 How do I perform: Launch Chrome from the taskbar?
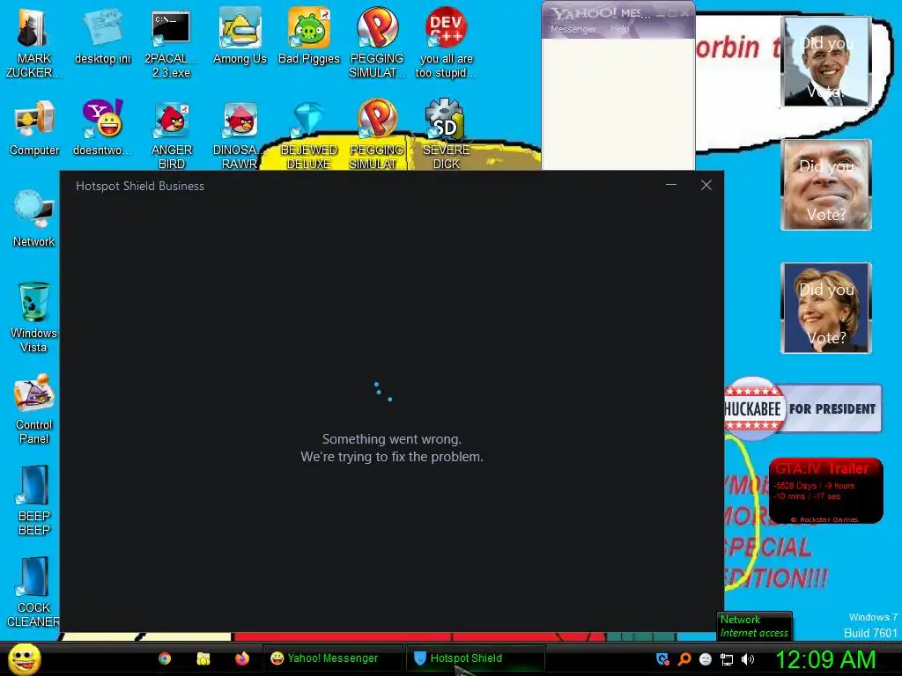coord(165,658)
